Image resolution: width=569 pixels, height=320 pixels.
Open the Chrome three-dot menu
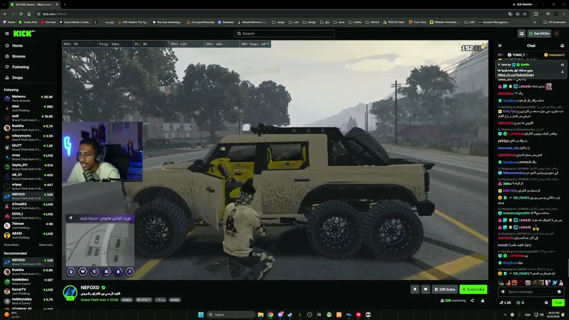pyautogui.click(x=564, y=14)
